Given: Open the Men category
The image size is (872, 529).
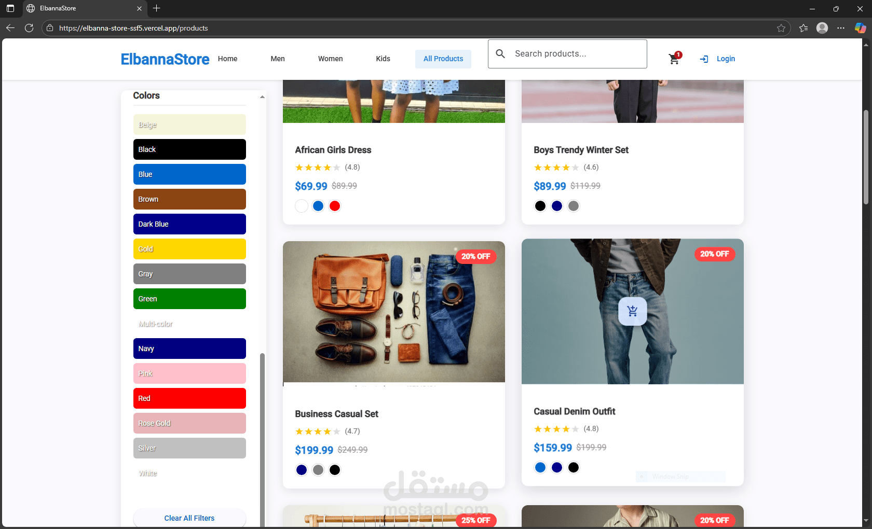Looking at the screenshot, I should tap(278, 59).
